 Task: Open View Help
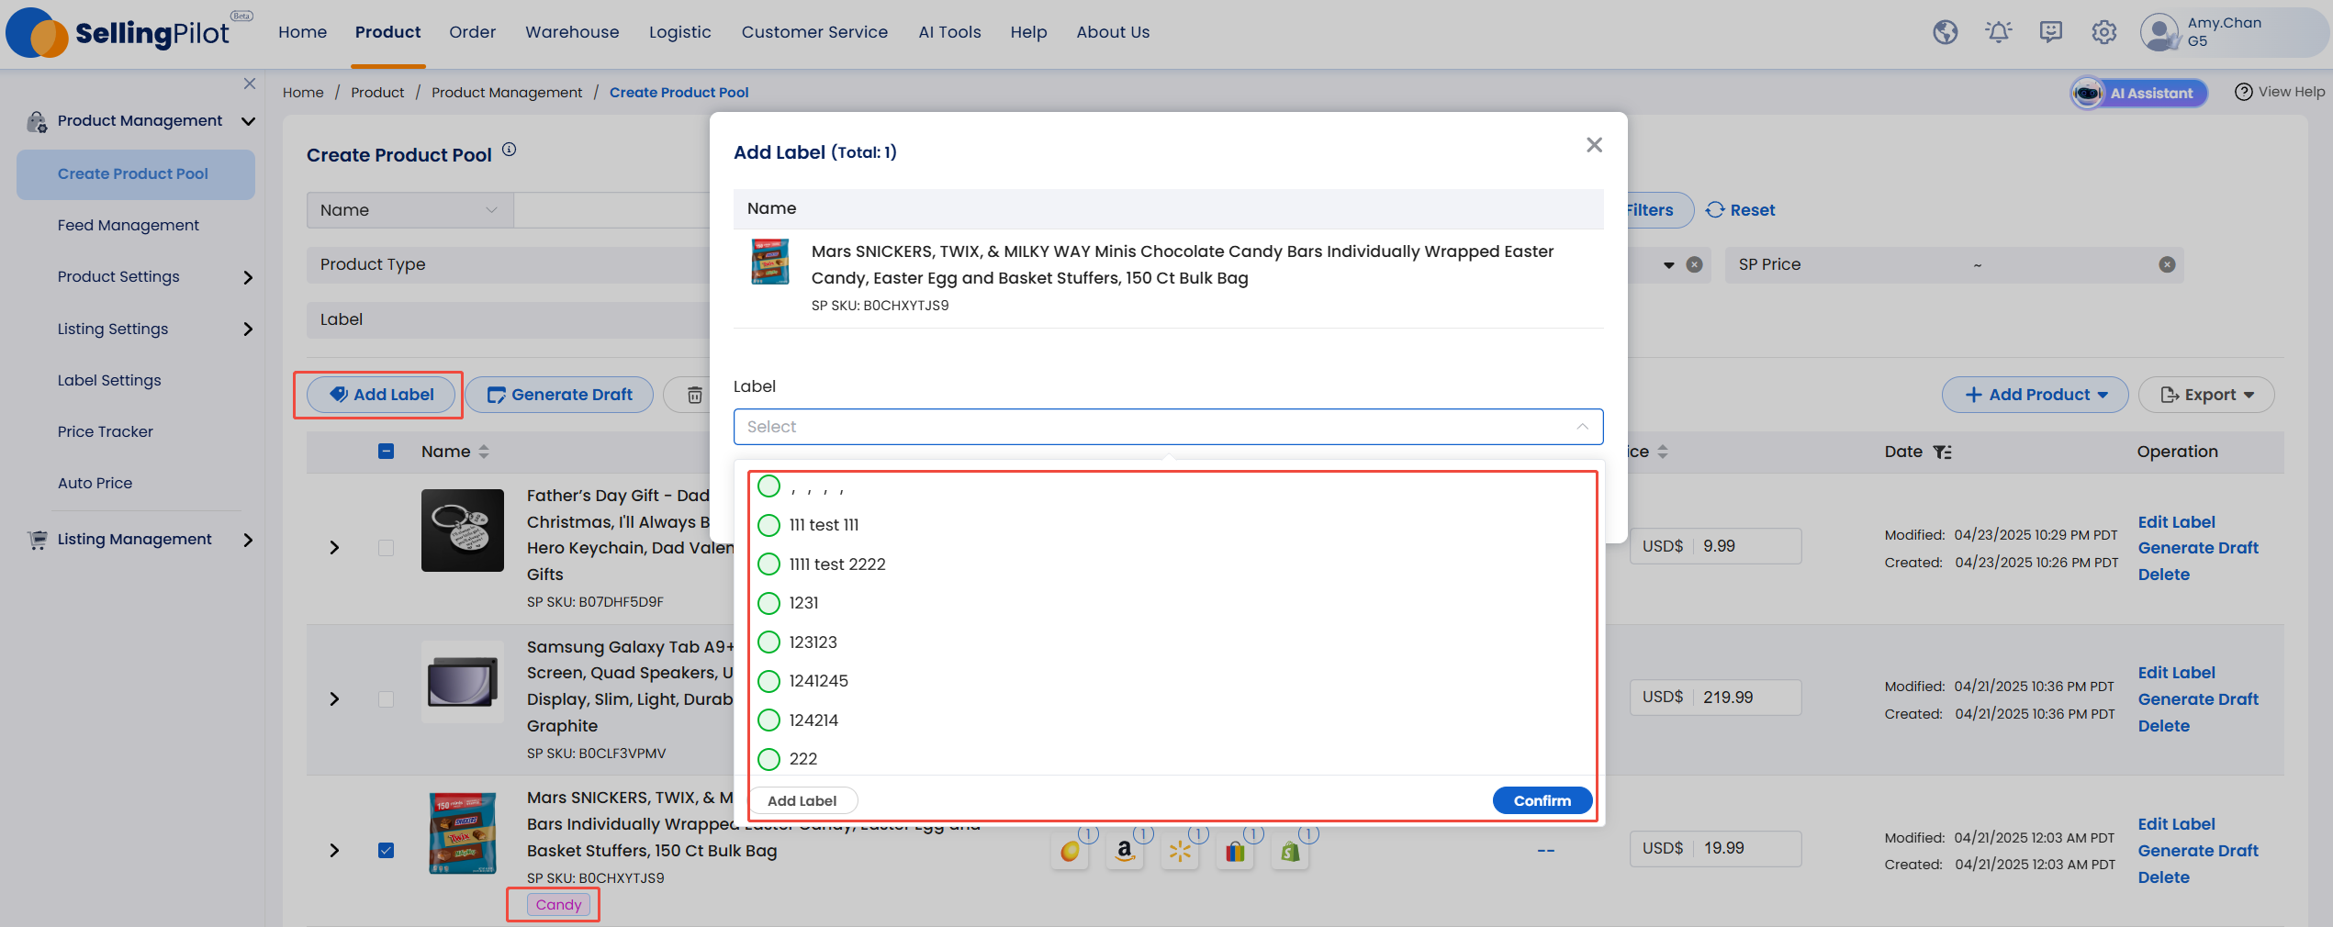pos(2279,92)
